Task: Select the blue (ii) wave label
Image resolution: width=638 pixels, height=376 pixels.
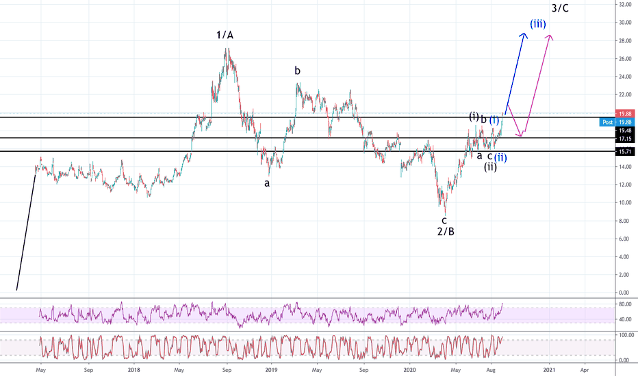Action: [x=500, y=158]
